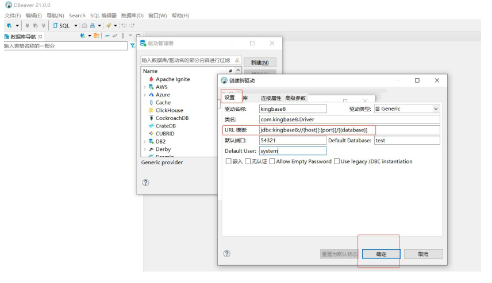Click the collapse all icon in navigator panel
Image resolution: width=492 pixels, height=283 pixels.
click(x=107, y=36)
